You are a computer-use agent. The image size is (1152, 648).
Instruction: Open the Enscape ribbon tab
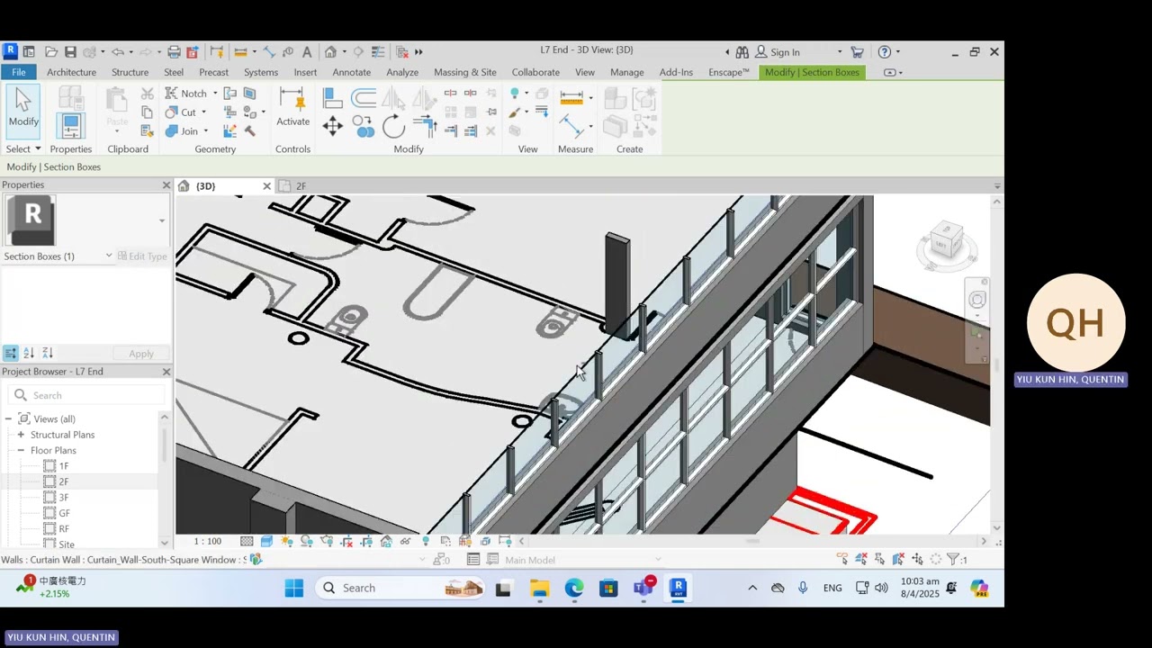[728, 72]
